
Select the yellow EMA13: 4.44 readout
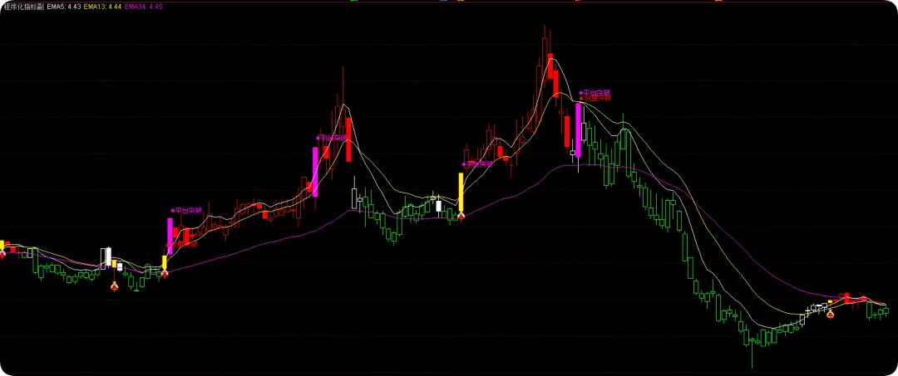point(101,7)
